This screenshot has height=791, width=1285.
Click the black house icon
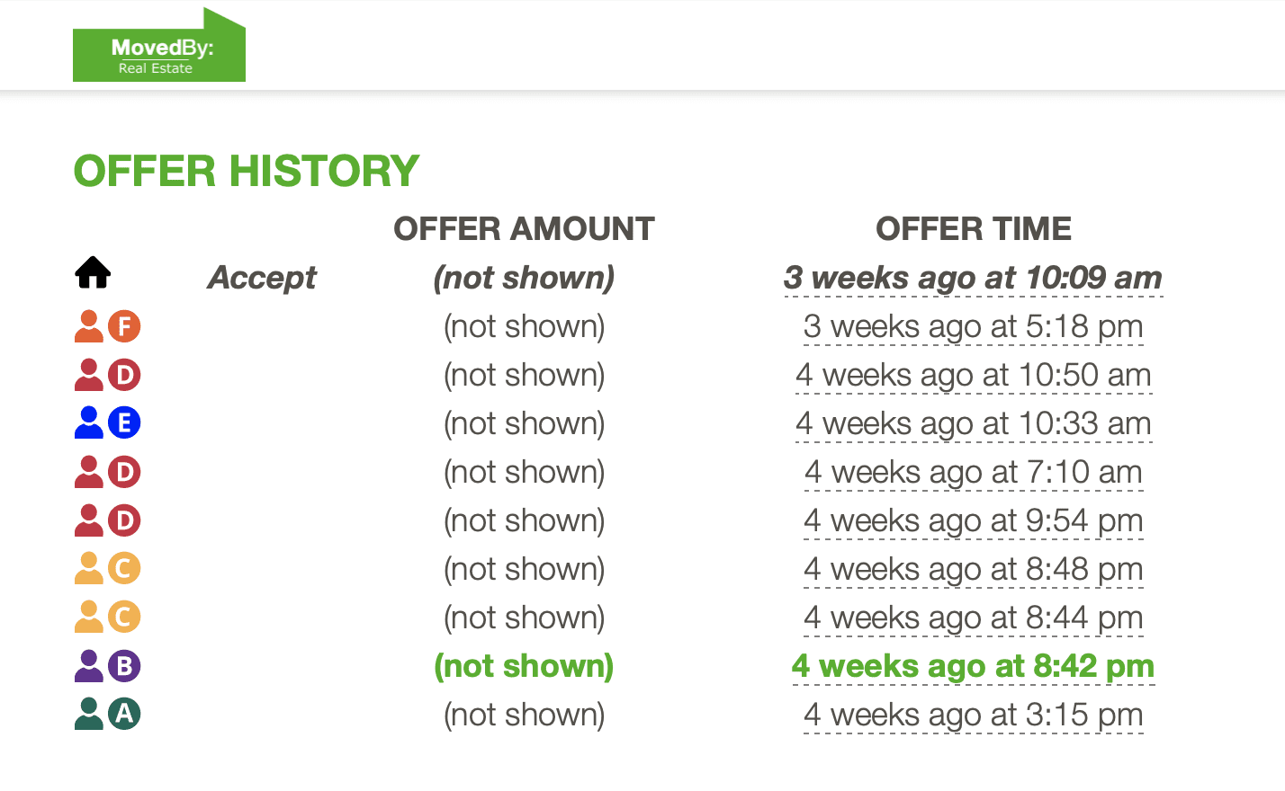(x=93, y=272)
